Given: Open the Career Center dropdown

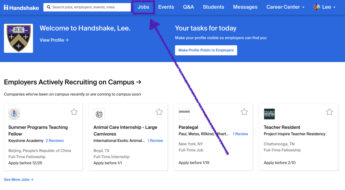Looking at the screenshot, I should coord(285,7).
